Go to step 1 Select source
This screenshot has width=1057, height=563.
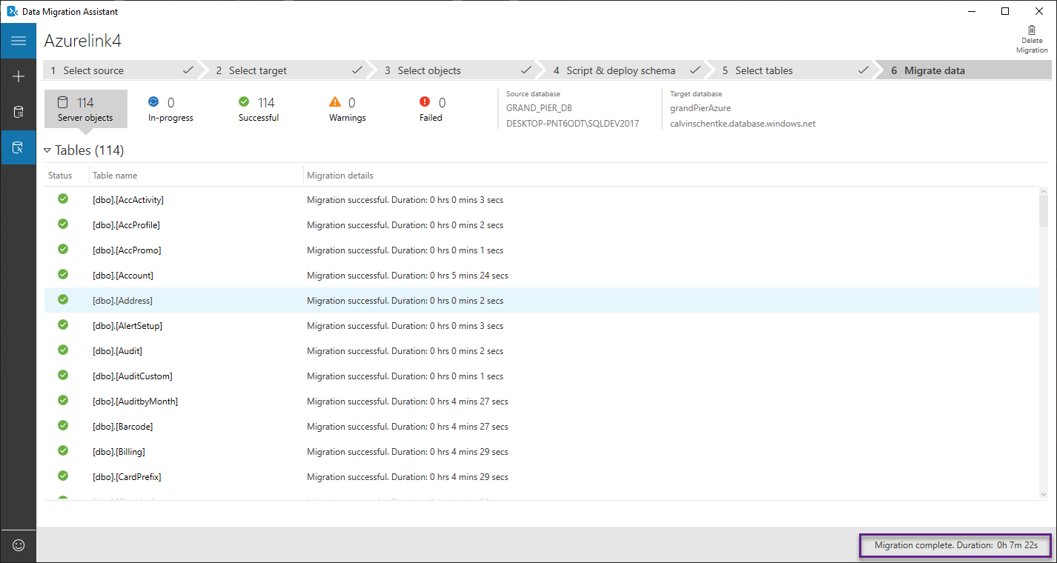(x=121, y=70)
